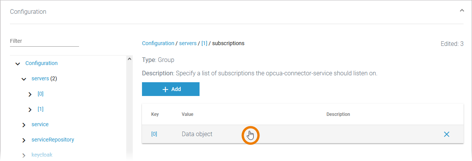Expand the keycloak tree node
Viewport: 472px width, 161px height.
click(x=24, y=155)
